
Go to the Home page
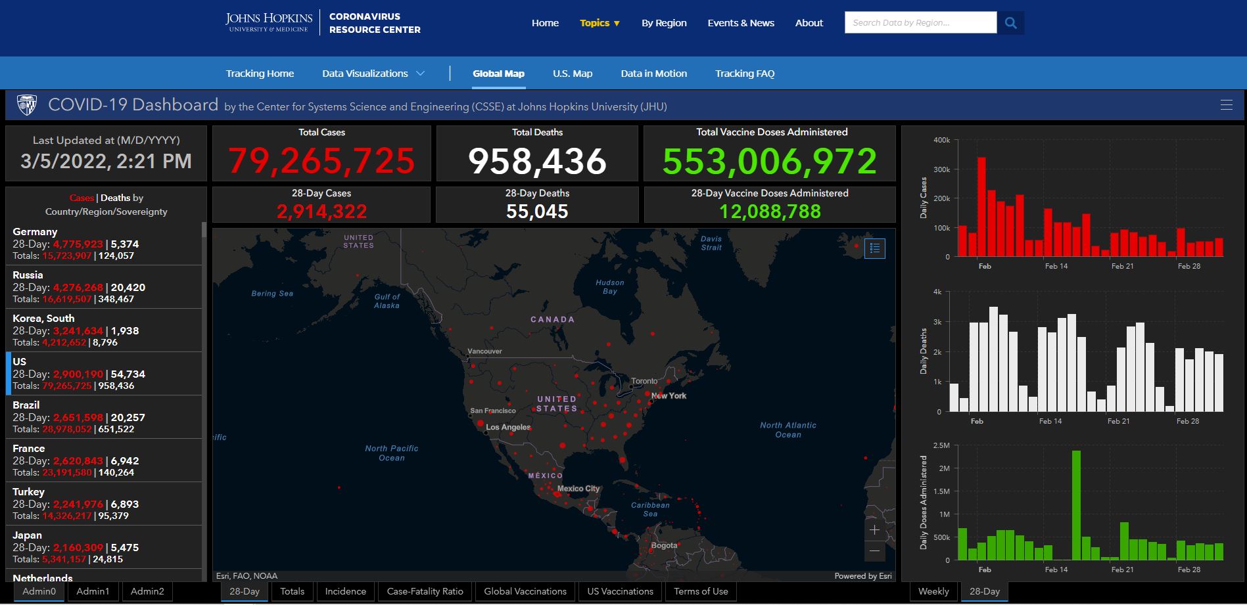click(x=545, y=23)
